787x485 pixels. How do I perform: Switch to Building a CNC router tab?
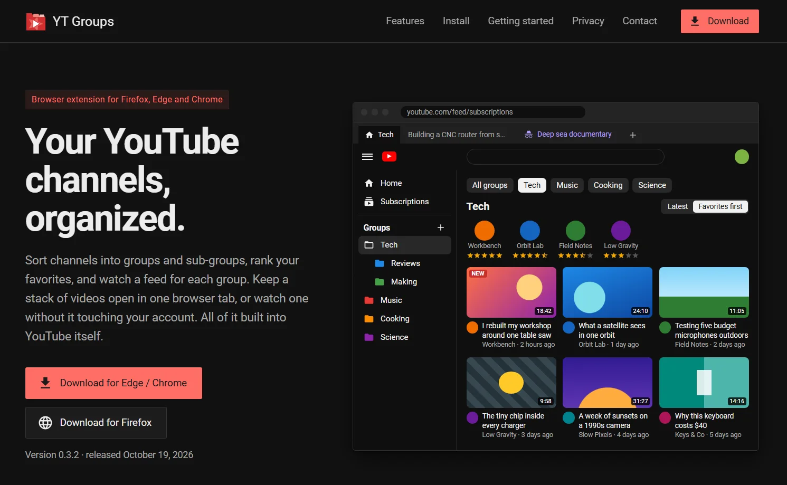click(x=456, y=135)
